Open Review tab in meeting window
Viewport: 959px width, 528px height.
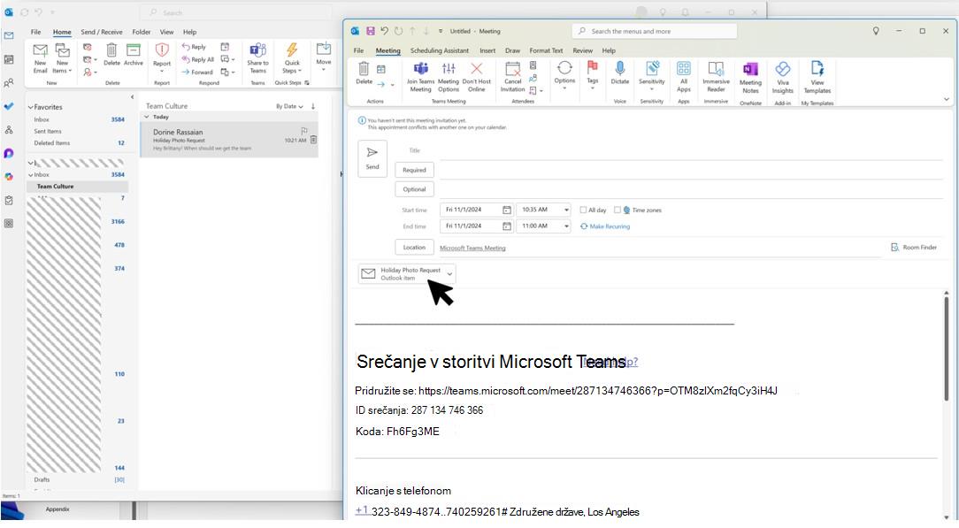click(582, 50)
